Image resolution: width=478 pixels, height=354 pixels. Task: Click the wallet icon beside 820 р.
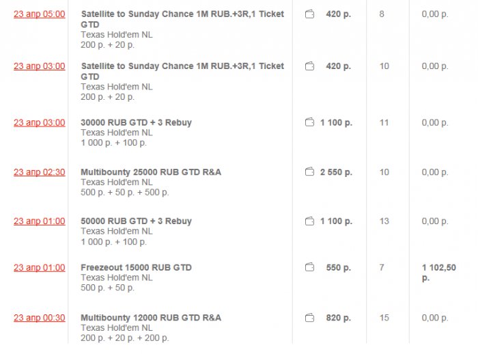click(309, 318)
